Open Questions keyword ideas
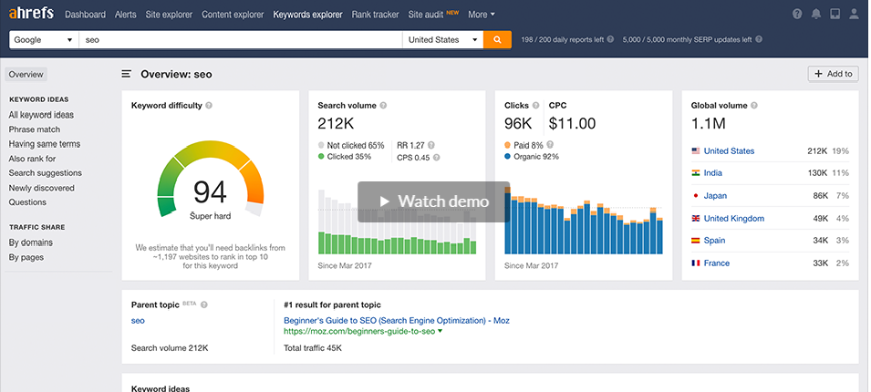The width and height of the screenshot is (871, 392). (x=27, y=202)
